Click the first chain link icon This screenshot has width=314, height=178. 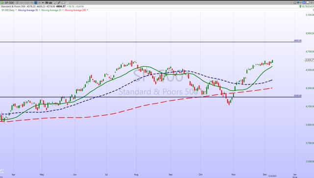point(63,2)
